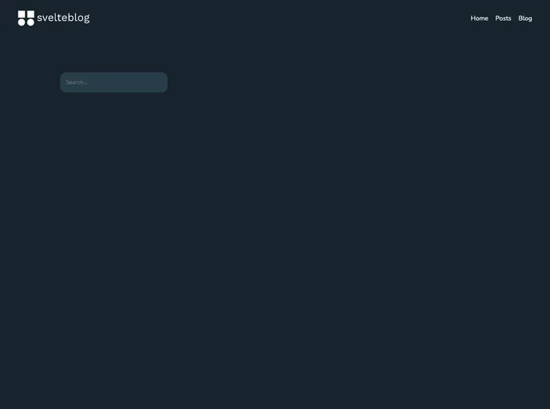This screenshot has width=550, height=409.
Task: Navigate to Posts via top-right link
Action: click(503, 18)
